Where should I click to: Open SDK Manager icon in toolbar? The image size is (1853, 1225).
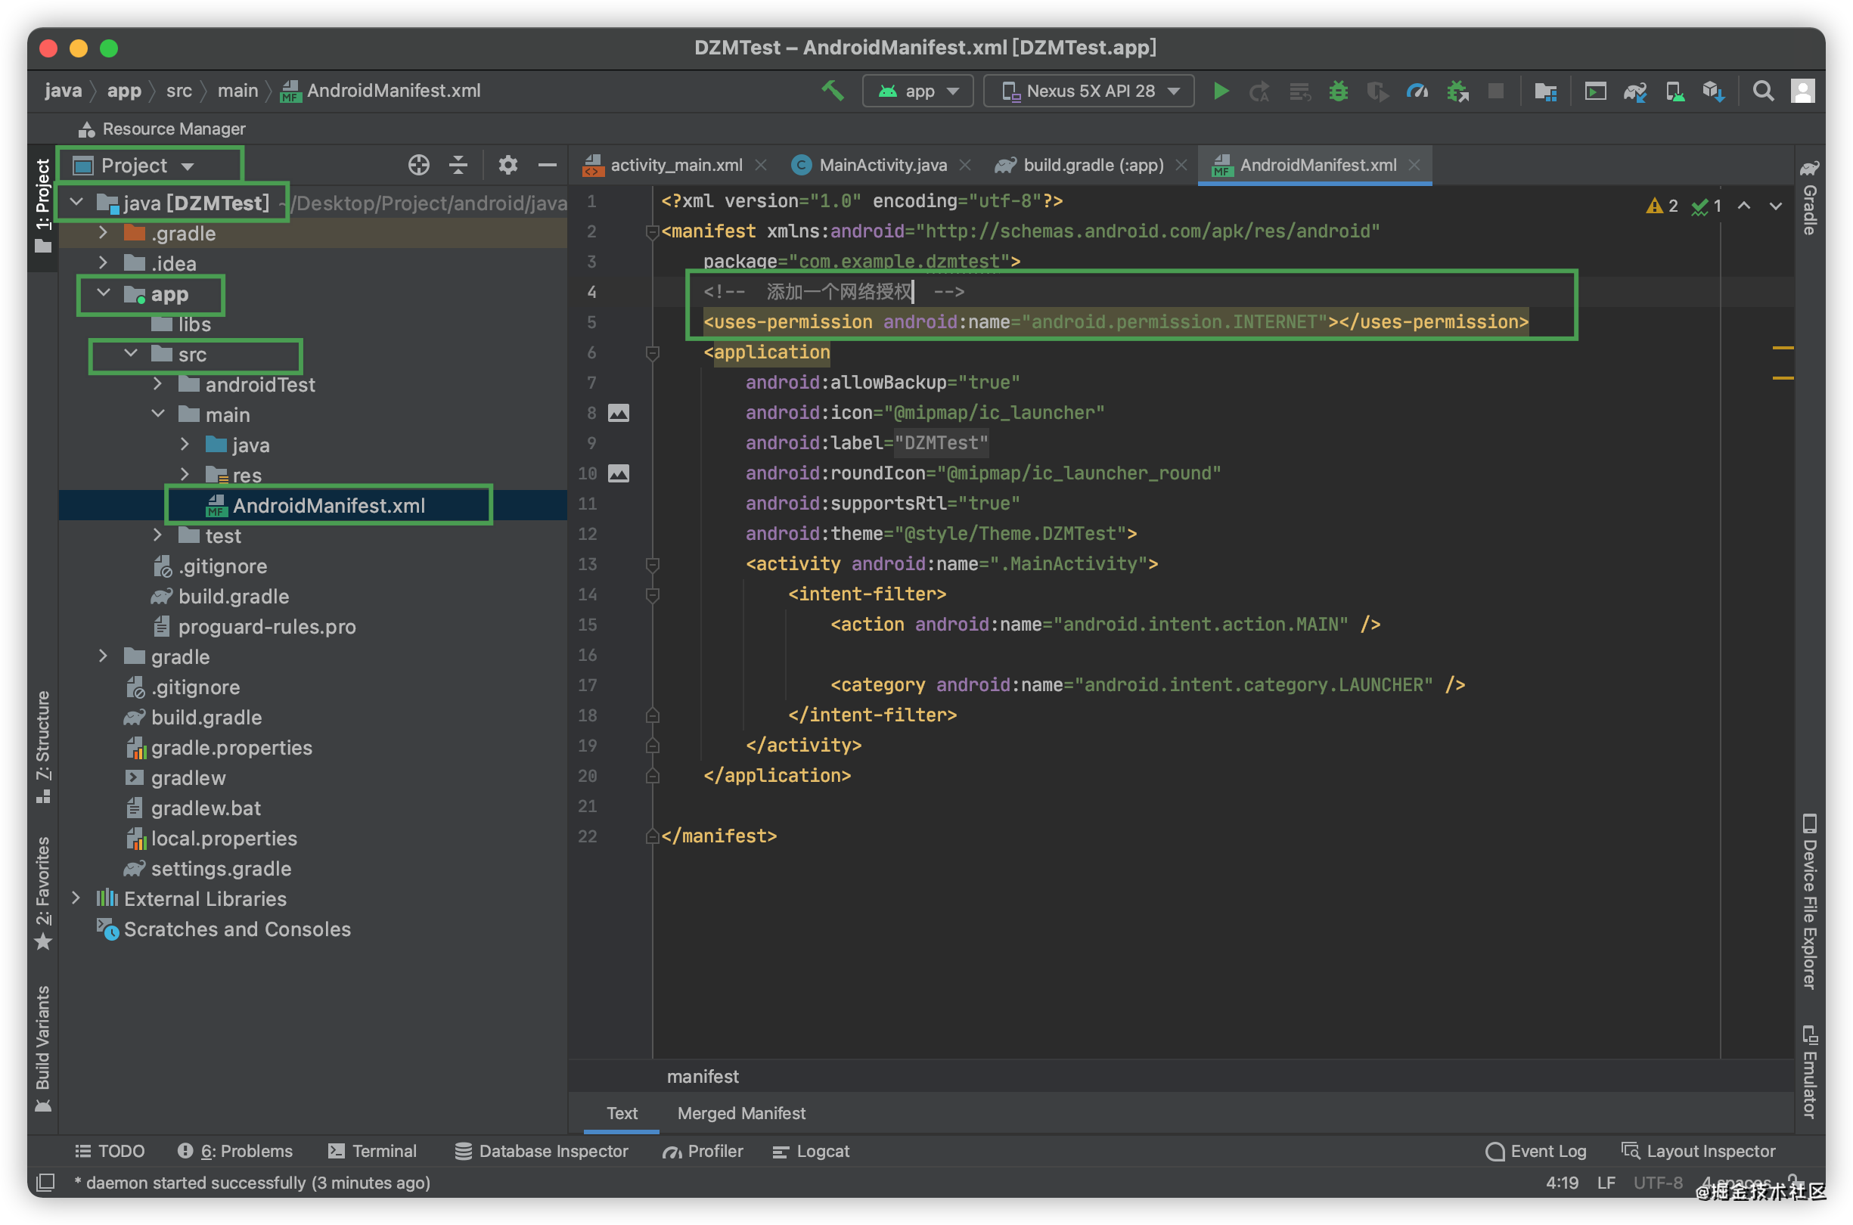pyautogui.click(x=1713, y=91)
